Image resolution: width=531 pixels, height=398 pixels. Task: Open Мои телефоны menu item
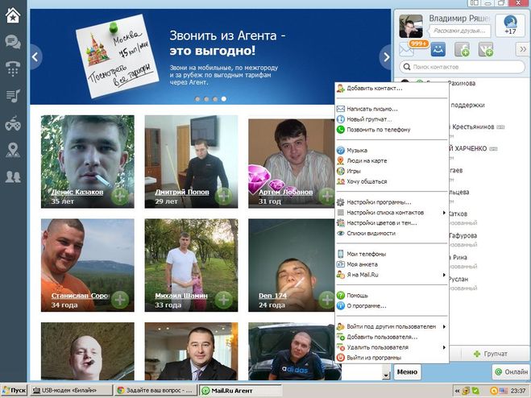392,254
